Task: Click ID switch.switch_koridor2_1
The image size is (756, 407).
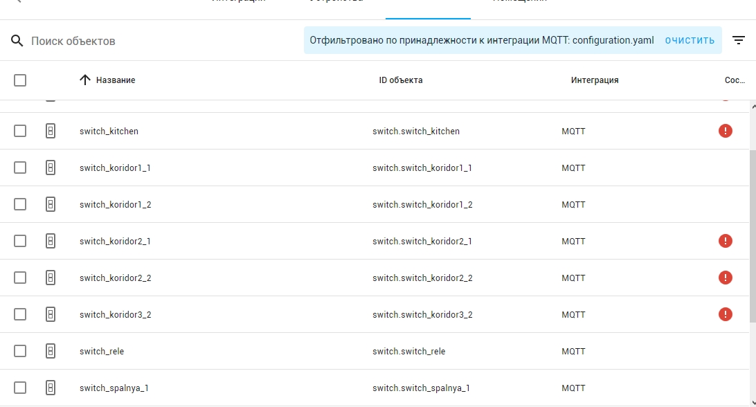Action: coord(422,241)
